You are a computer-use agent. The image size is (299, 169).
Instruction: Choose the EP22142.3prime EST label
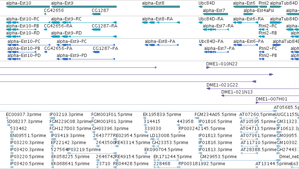pyautogui.click(x=69, y=143)
